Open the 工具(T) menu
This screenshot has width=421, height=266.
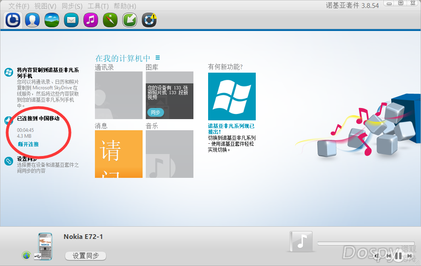pyautogui.click(x=98, y=6)
